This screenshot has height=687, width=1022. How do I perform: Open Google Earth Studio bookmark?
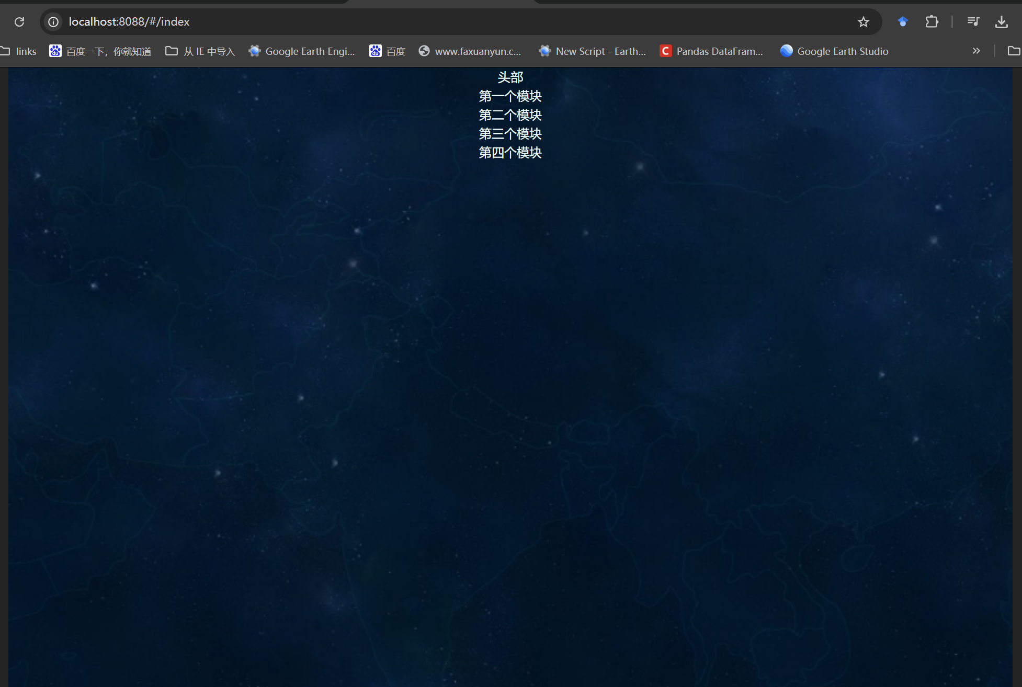(834, 51)
